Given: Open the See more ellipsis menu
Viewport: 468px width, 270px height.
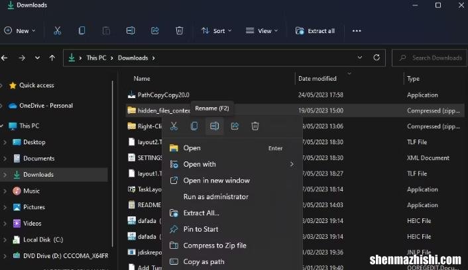Looking at the screenshot, I should tap(357, 30).
